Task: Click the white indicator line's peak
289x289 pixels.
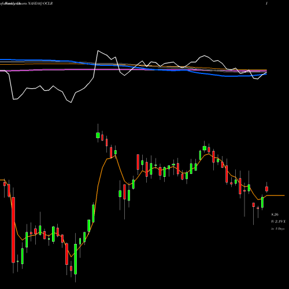Action: click(x=98, y=51)
